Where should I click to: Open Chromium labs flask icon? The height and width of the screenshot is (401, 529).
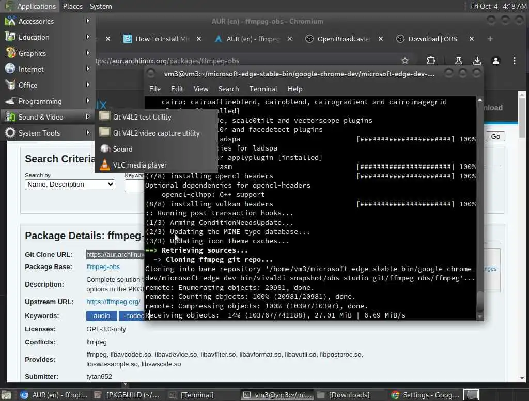tap(459, 61)
